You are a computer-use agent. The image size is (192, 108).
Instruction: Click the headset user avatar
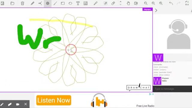click(178, 34)
